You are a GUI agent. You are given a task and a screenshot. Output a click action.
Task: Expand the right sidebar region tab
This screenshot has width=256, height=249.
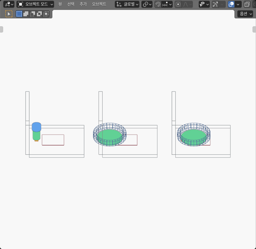click(254, 29)
